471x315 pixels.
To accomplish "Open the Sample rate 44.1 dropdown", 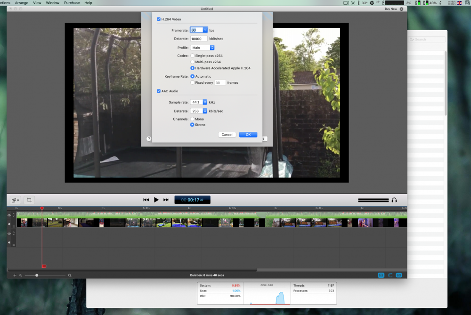I will [x=199, y=102].
